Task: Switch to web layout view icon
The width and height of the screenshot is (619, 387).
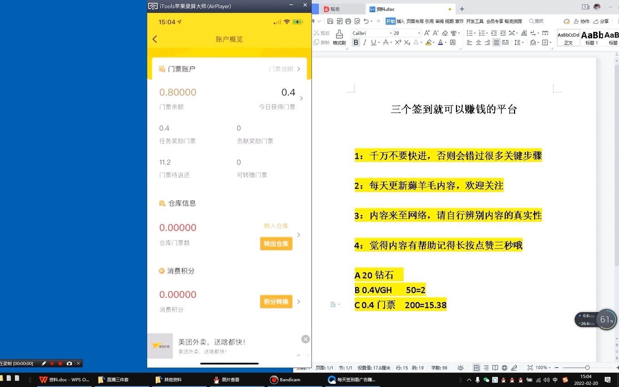Action: point(505,367)
